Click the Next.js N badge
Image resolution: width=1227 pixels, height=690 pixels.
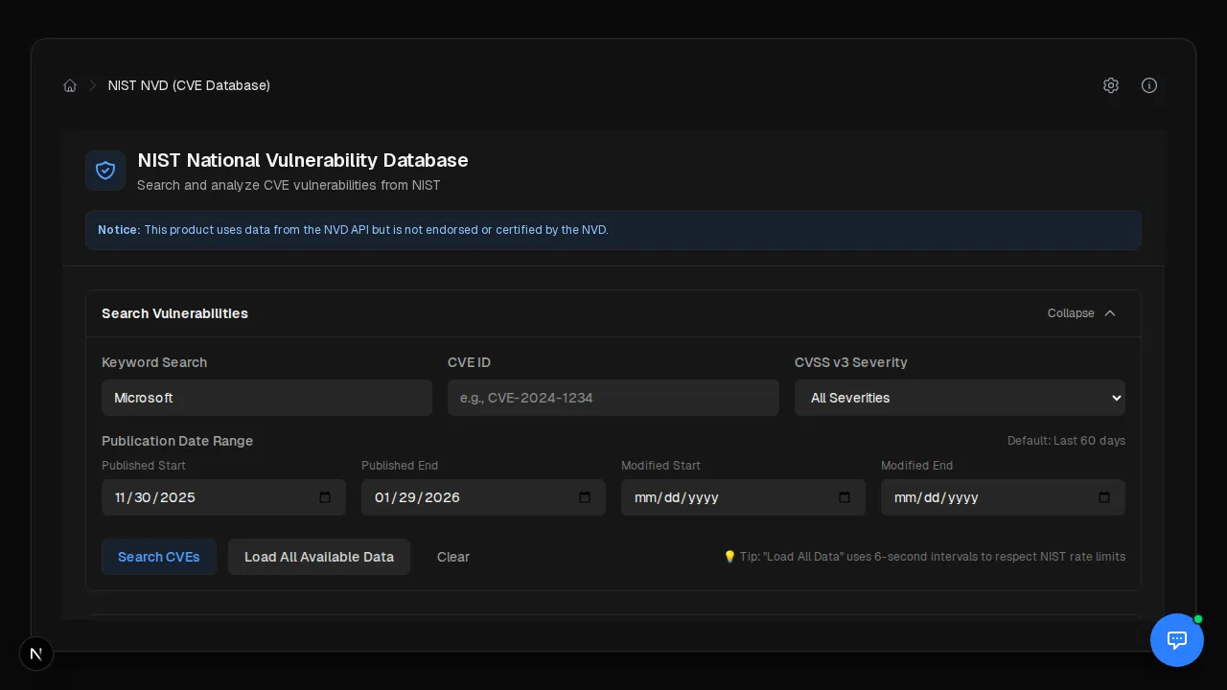36,654
